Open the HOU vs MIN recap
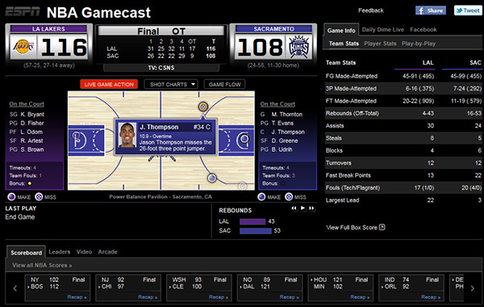 click(x=360, y=296)
